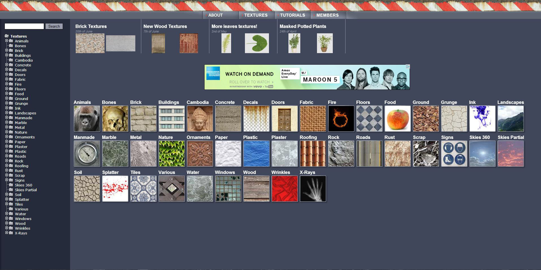This screenshot has width=541, height=270.
Task: Expand the Brick tree node
Action: pyautogui.click(x=6, y=50)
